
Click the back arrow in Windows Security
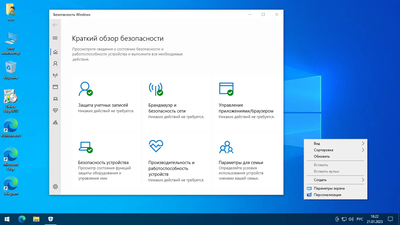click(x=55, y=25)
